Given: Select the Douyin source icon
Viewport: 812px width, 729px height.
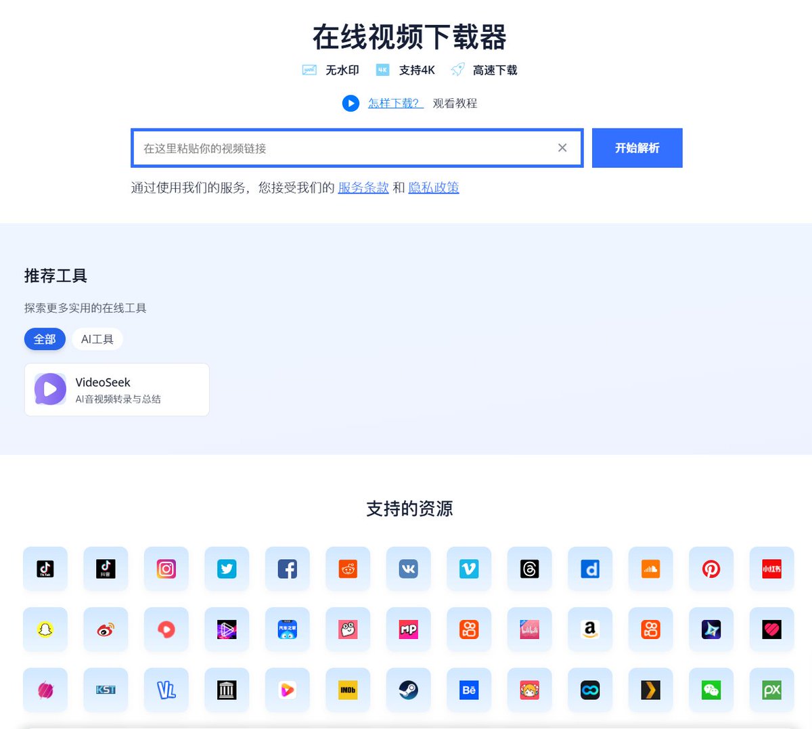Looking at the screenshot, I should pos(106,569).
